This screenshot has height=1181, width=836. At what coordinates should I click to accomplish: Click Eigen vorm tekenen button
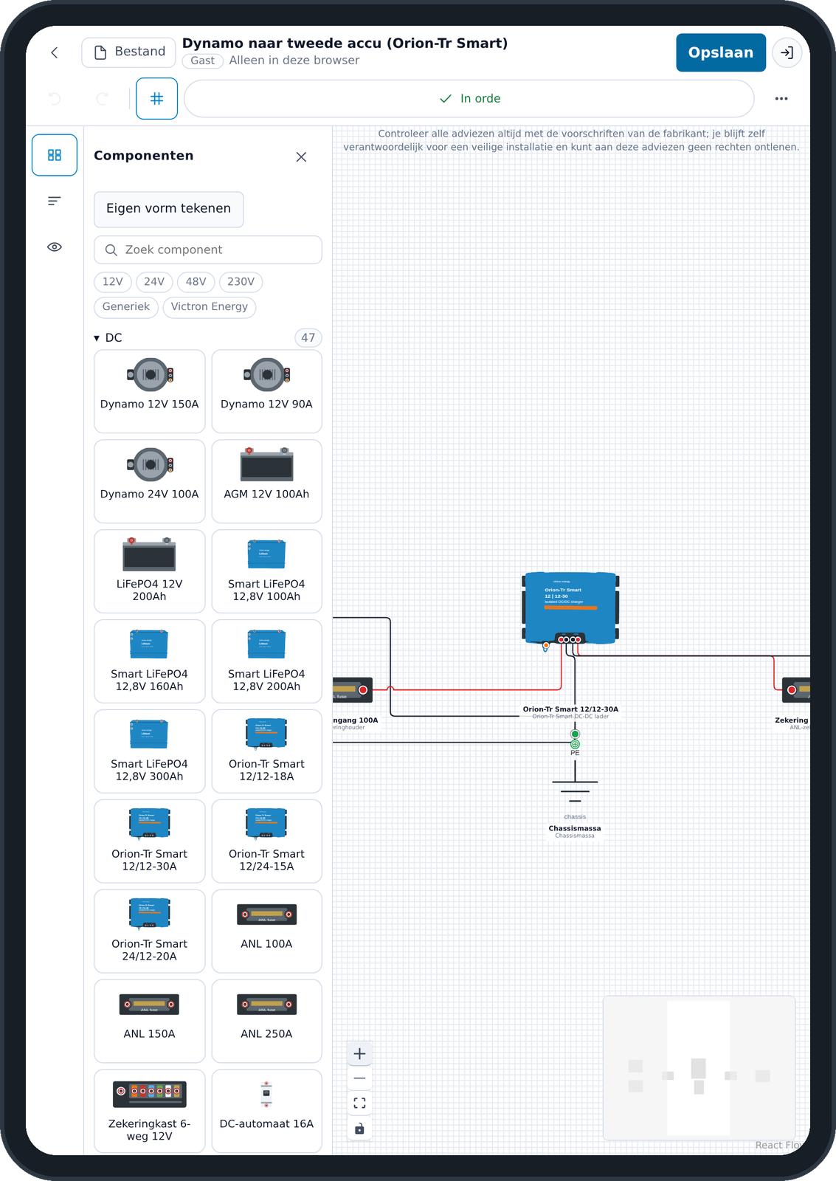(x=168, y=209)
